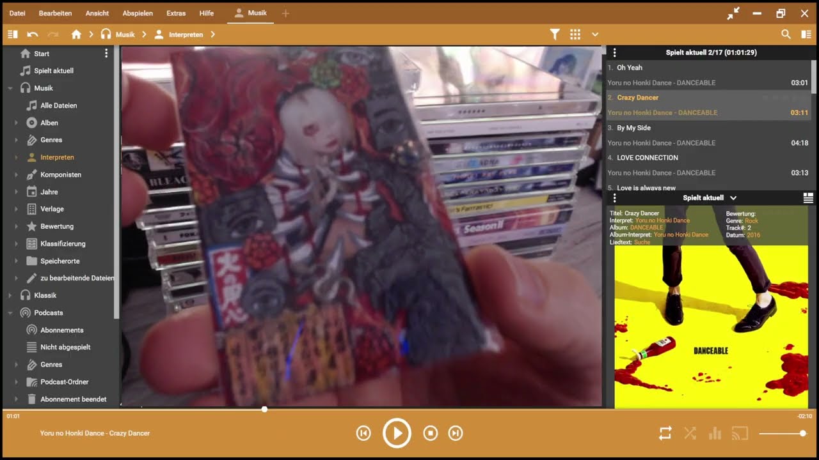This screenshot has height=460, width=819.
Task: Select the Musik tab
Action: click(x=250, y=13)
